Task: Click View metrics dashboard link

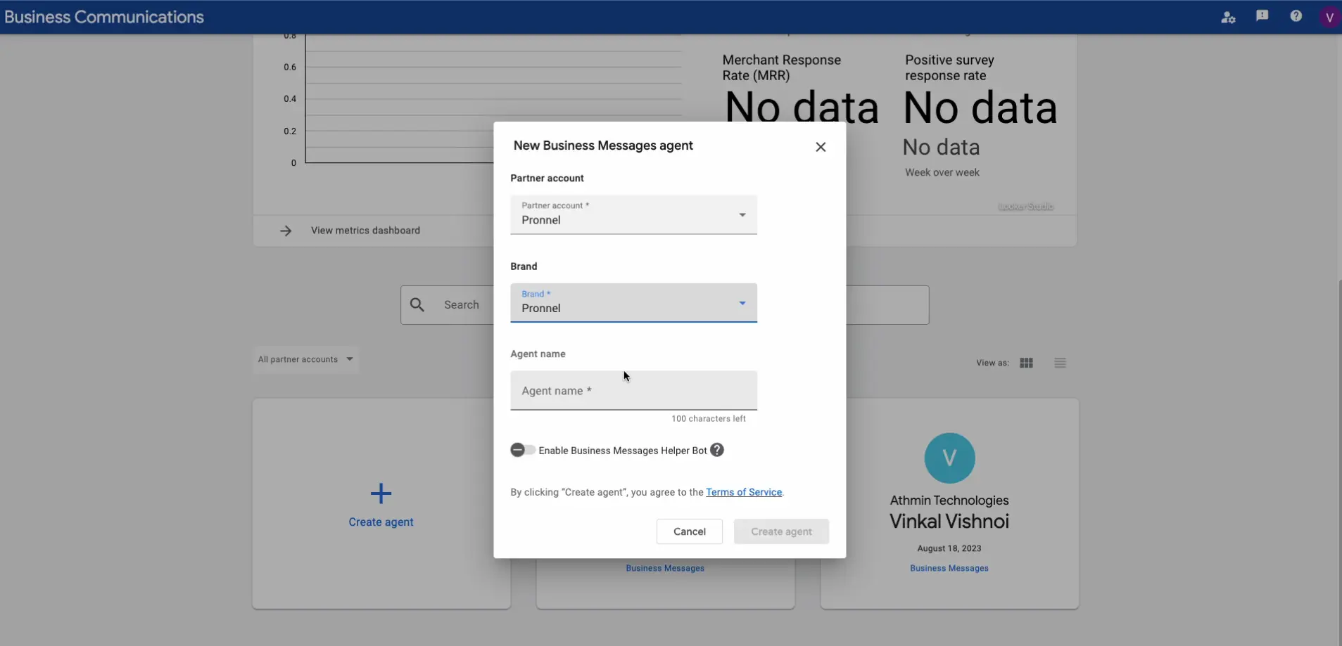Action: coord(365,231)
